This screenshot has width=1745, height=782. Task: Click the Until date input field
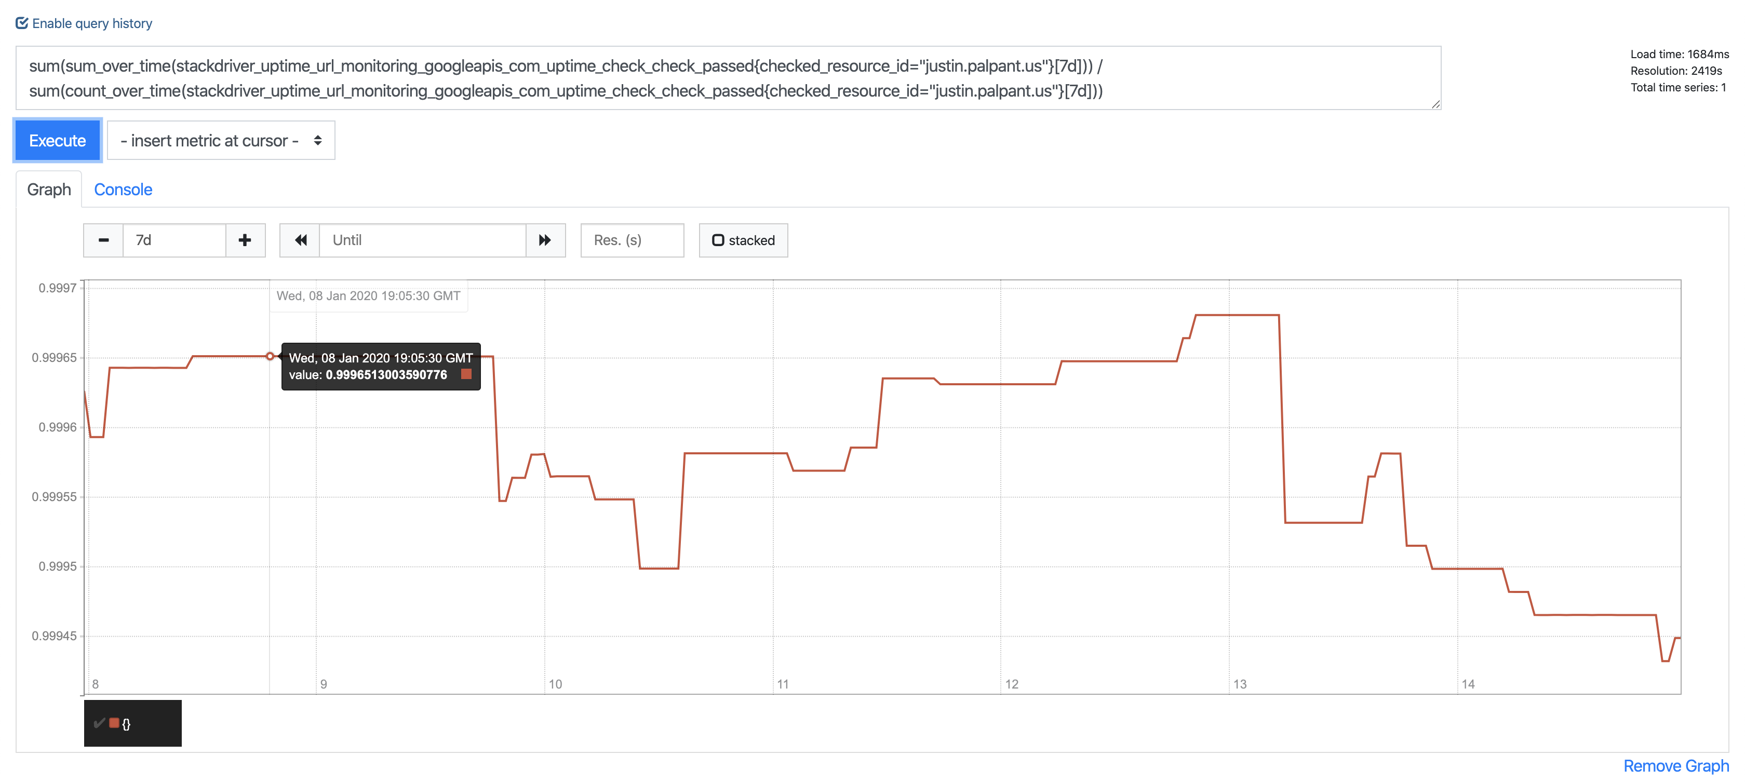pos(422,240)
